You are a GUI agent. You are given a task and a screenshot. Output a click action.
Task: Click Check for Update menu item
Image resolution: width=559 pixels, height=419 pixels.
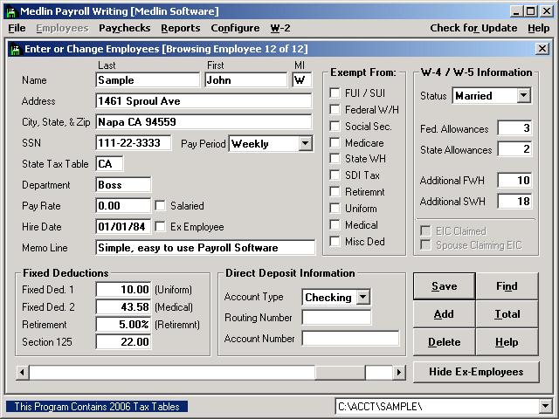pyautogui.click(x=473, y=28)
